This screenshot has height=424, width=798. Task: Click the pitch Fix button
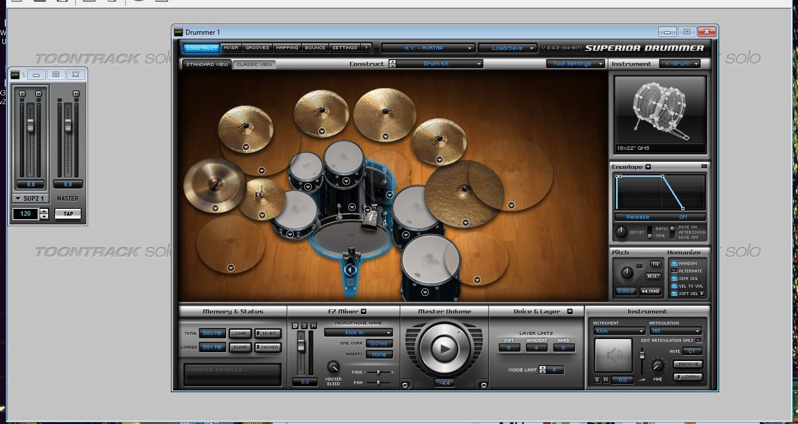point(655,264)
